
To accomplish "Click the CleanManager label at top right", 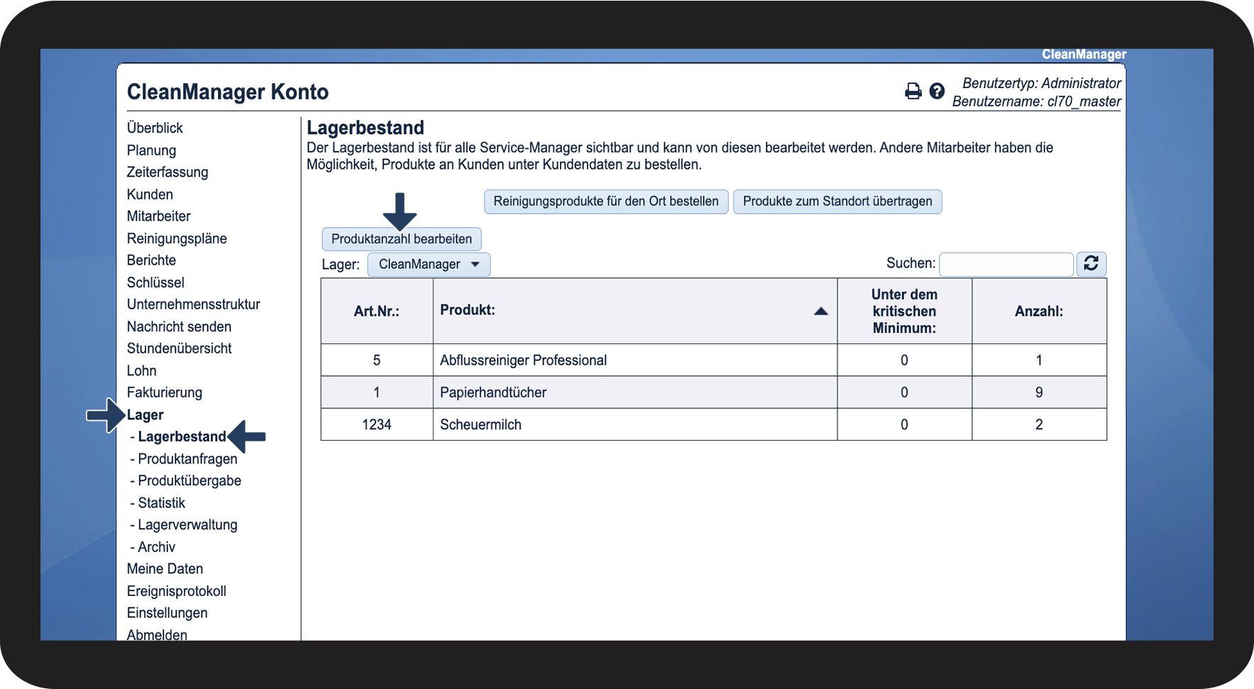I will [x=1084, y=55].
